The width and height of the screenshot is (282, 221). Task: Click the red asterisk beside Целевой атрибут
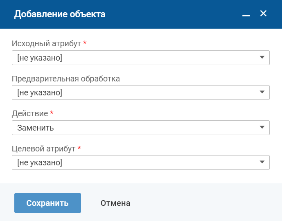tap(79, 148)
